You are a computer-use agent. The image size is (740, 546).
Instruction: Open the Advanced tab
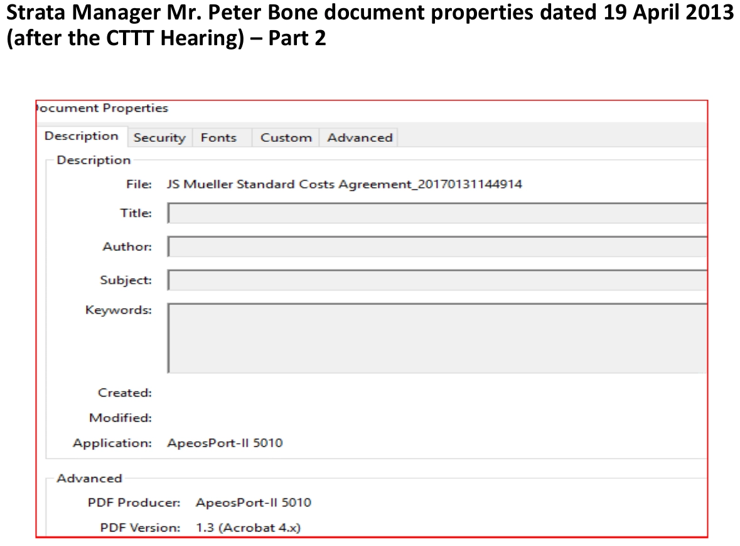360,137
